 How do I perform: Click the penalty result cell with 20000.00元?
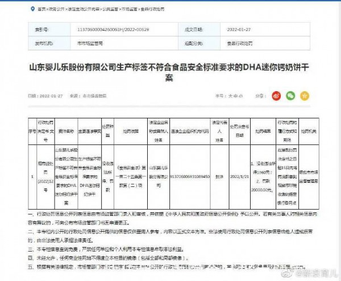pyautogui.click(x=263, y=177)
